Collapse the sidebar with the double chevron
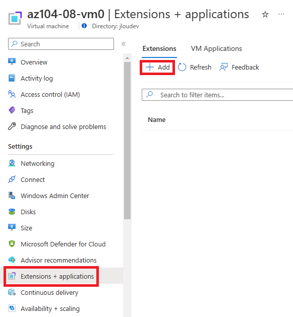This screenshot has width=293, height=317. (124, 44)
